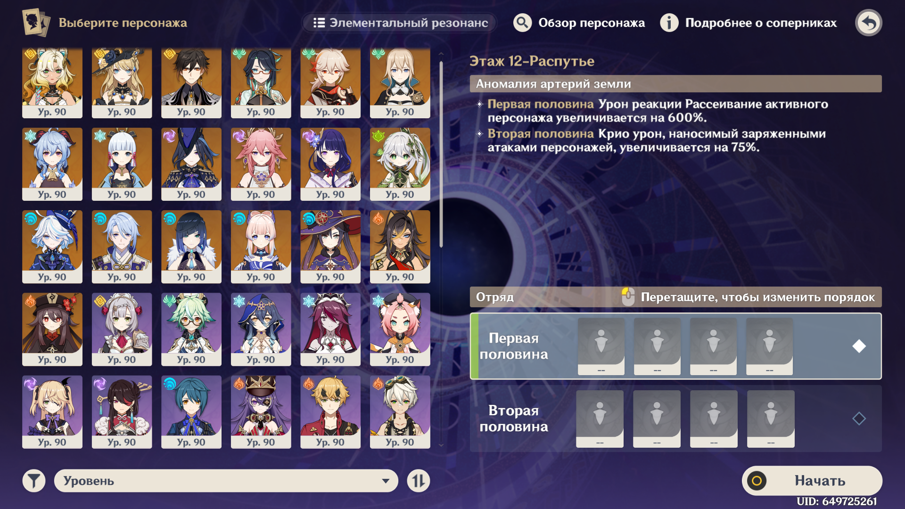
Task: Click the list icon beside Элементальный резонанс
Action: click(x=319, y=23)
